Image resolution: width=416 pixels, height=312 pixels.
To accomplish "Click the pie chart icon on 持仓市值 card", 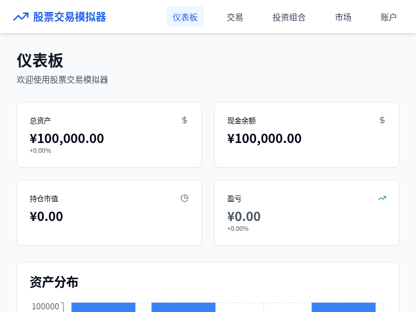I will coord(185,198).
